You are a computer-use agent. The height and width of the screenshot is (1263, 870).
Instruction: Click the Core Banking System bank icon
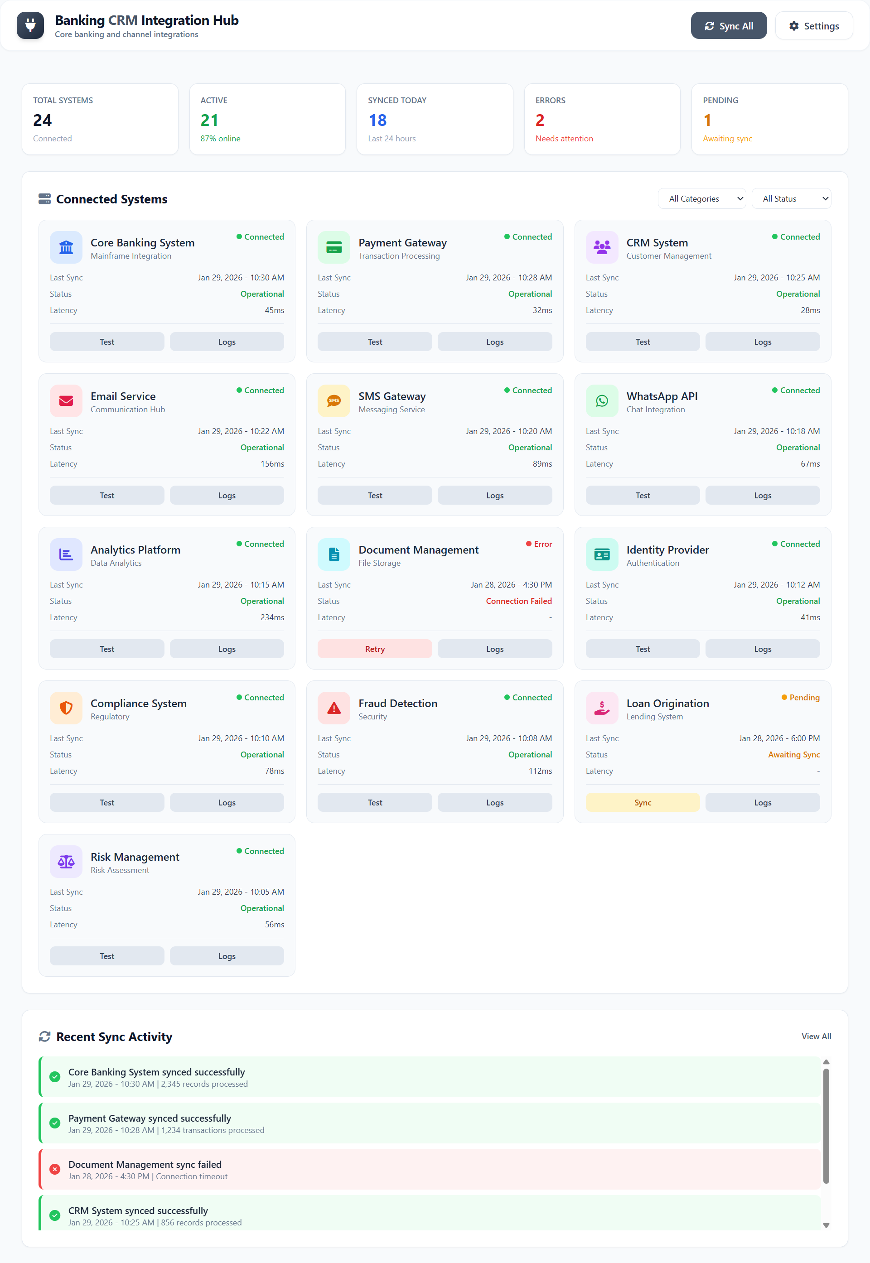pyautogui.click(x=65, y=247)
